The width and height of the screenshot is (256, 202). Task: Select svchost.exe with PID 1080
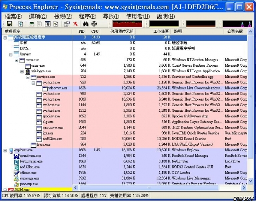click(x=124, y=99)
